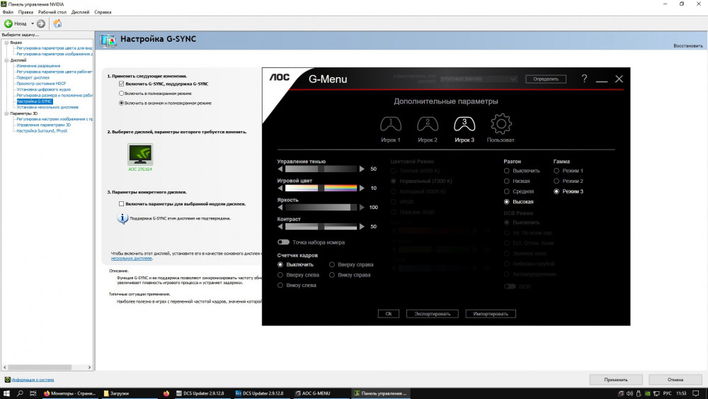Set Счетчик кадров to Вверху справа

(332, 265)
